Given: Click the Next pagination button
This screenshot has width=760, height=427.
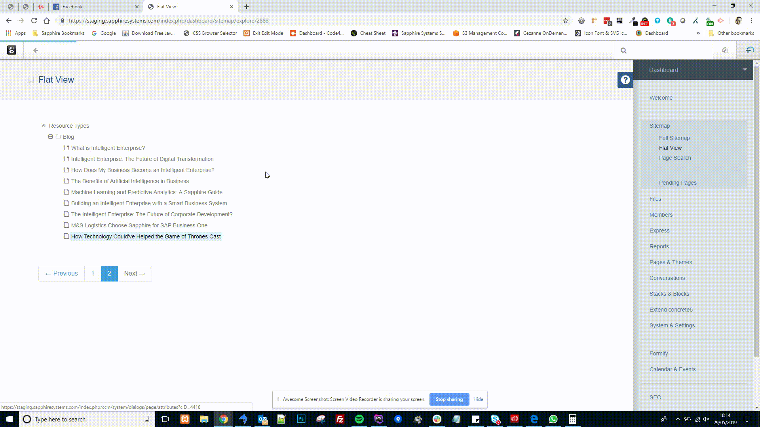Looking at the screenshot, I should click(135, 274).
